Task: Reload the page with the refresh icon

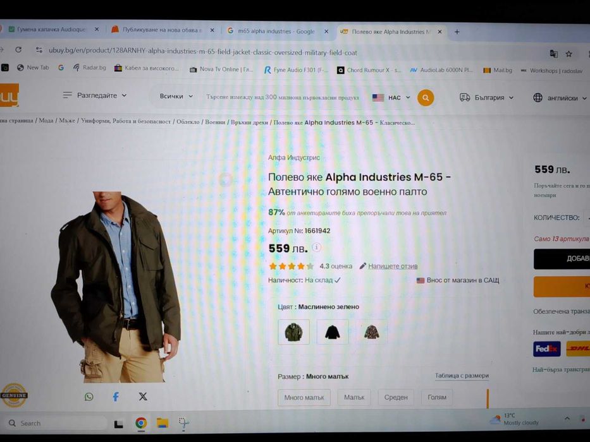Action: coord(18,50)
